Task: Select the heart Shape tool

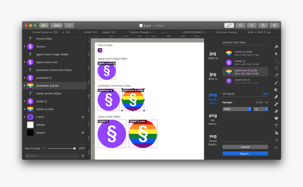Action: pos(276,118)
